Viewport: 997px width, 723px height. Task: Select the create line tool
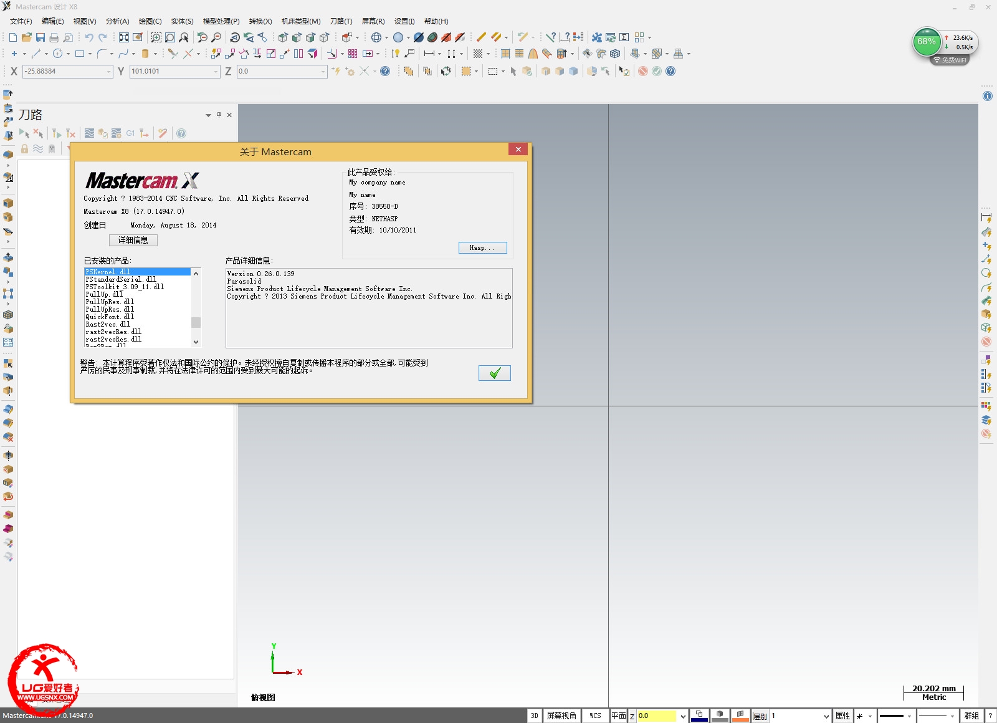[x=36, y=54]
